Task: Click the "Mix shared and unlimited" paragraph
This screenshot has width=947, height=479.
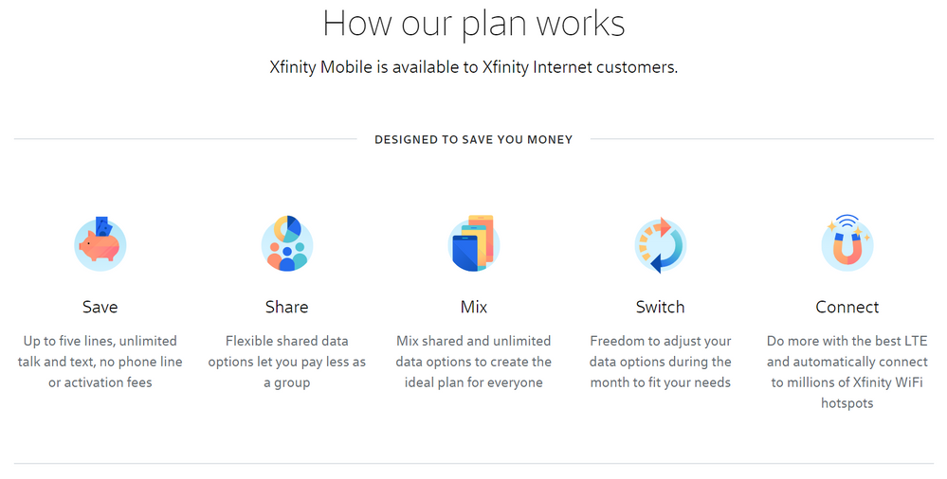Action: pos(473,362)
